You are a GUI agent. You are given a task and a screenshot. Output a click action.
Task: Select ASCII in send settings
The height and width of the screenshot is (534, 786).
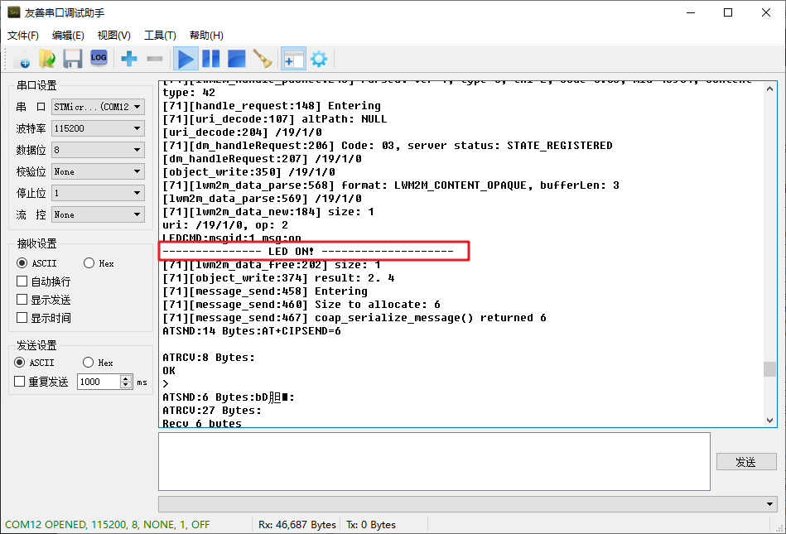coord(35,362)
